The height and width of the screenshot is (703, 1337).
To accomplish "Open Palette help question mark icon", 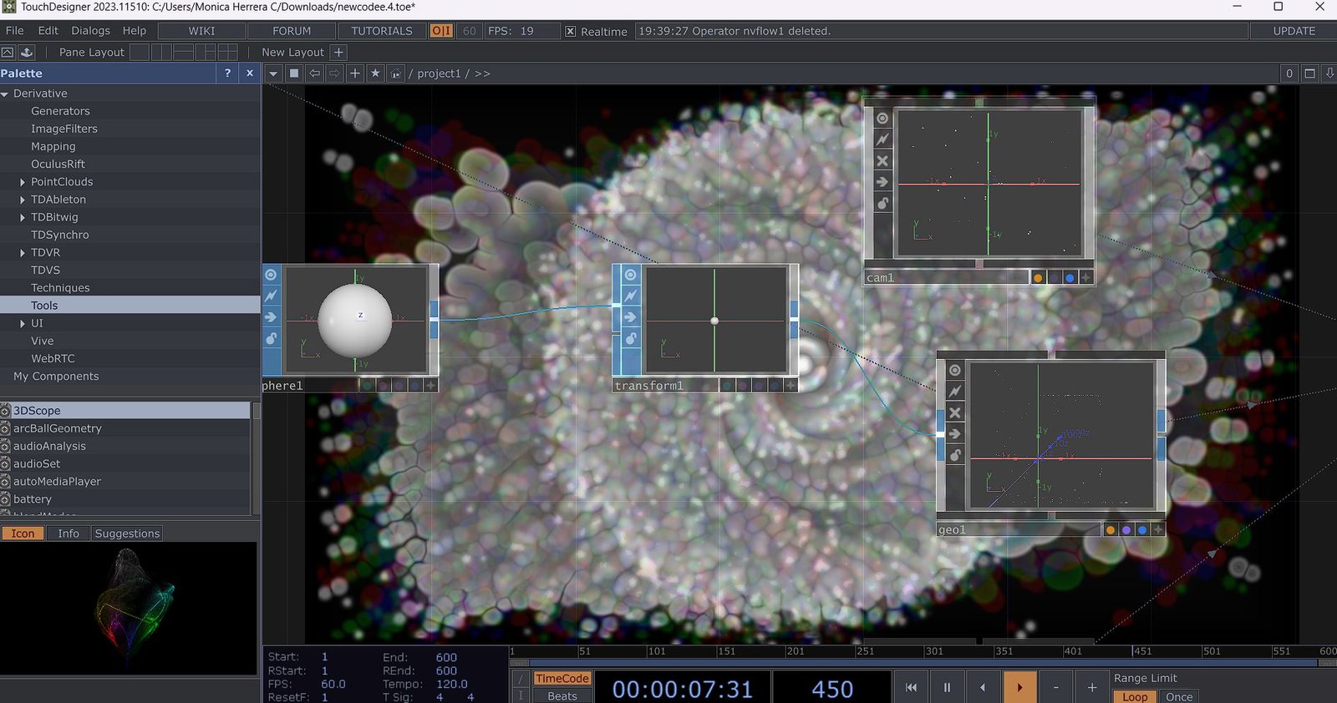I will [x=227, y=73].
